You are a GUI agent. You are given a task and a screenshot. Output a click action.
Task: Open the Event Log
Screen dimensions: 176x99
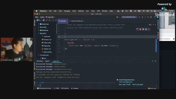pyautogui.click(x=152, y=88)
